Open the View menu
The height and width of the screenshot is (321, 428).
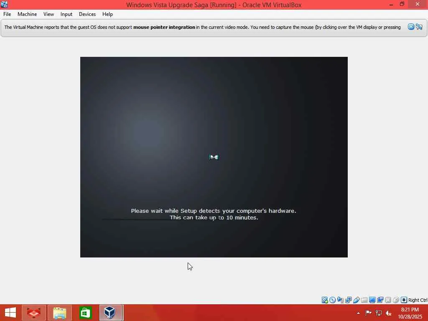click(x=48, y=14)
